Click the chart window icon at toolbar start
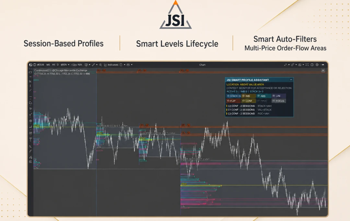 point(30,65)
